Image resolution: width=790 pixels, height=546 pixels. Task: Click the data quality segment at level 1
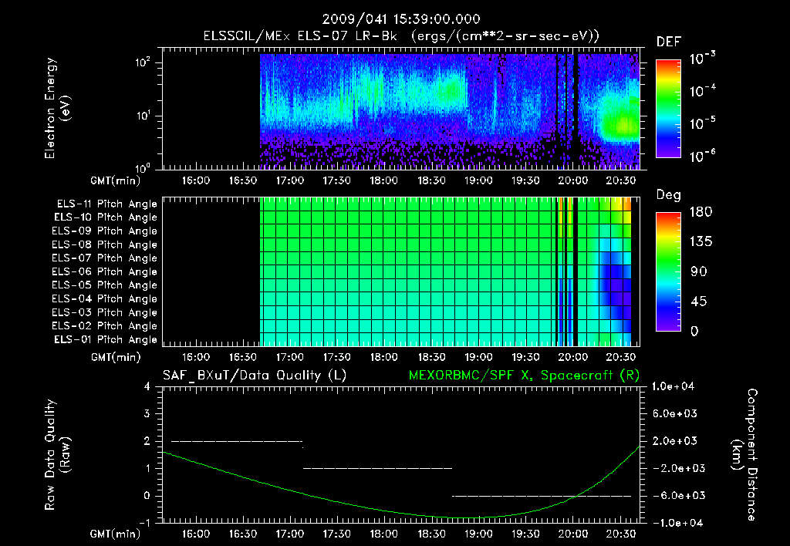[377, 468]
